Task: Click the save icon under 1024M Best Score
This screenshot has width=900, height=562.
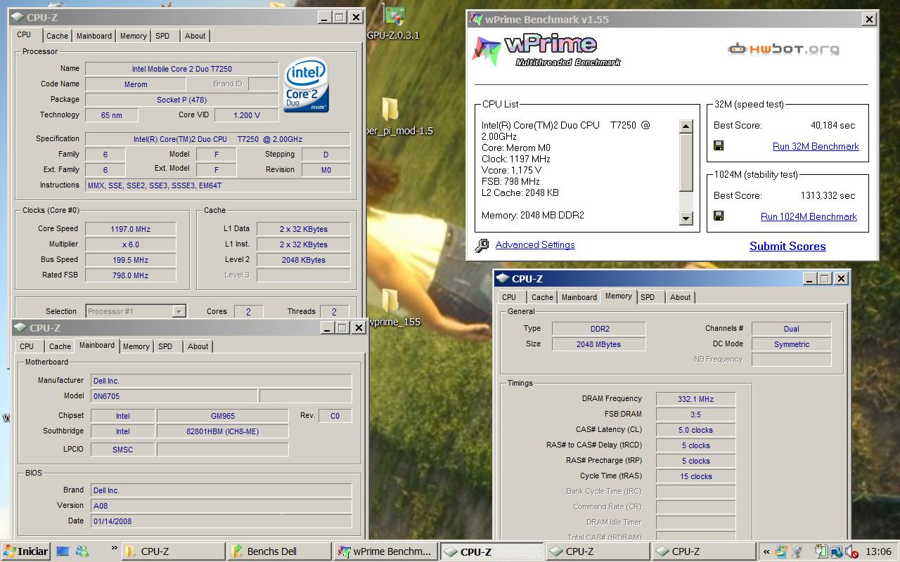Action: [x=719, y=216]
